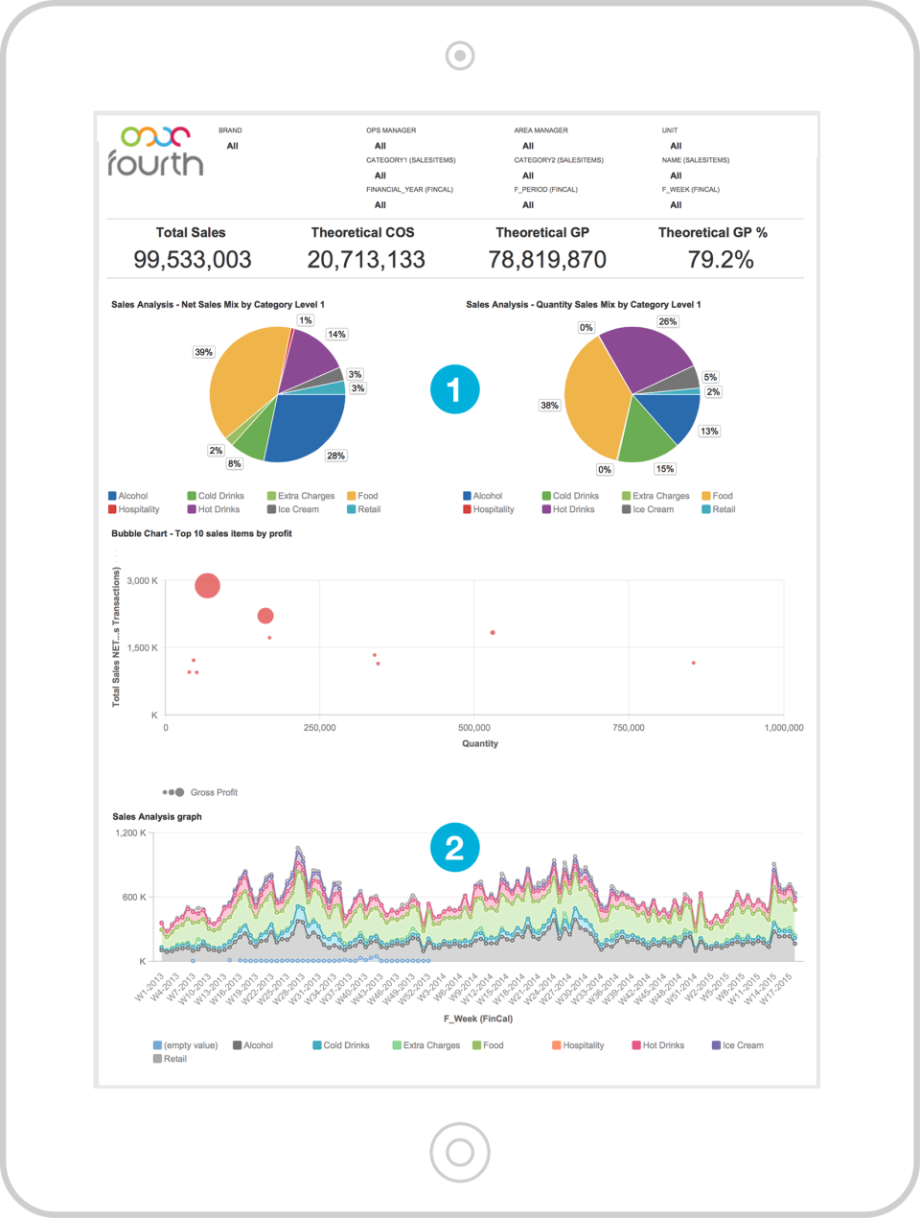920x1218 pixels.
Task: Click Ice Cream swatch in Net Sales Mix legend
Action: tap(271, 509)
